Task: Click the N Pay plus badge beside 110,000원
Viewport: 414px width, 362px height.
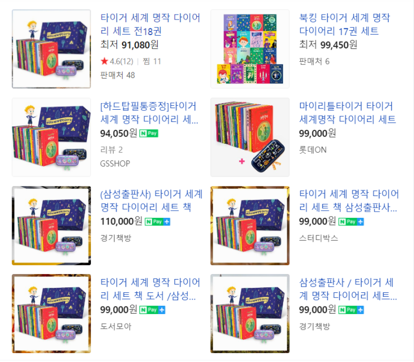Action: click(157, 222)
